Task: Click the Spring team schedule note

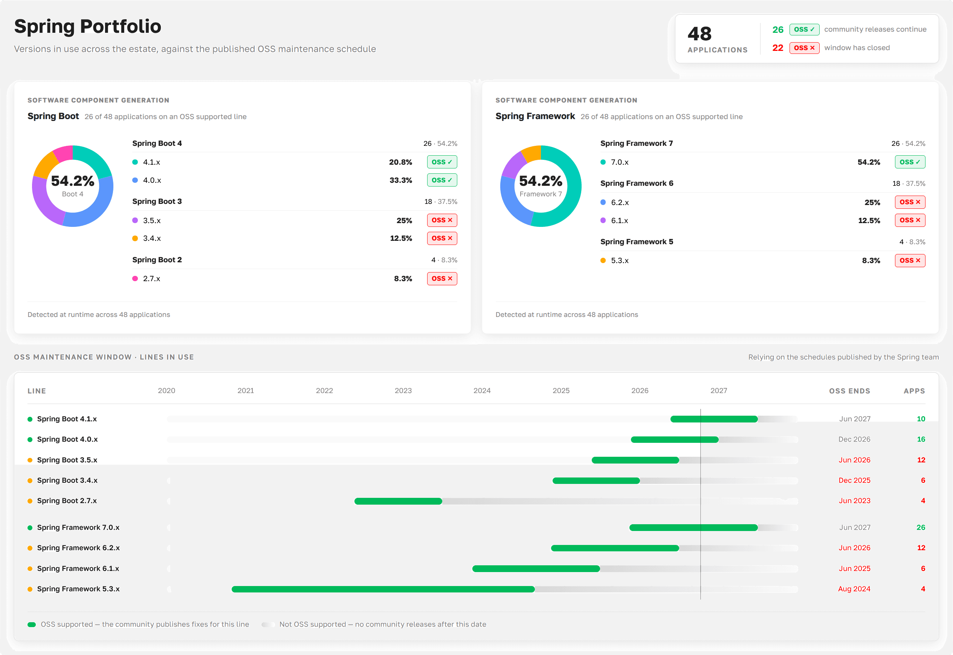Action: (843, 357)
